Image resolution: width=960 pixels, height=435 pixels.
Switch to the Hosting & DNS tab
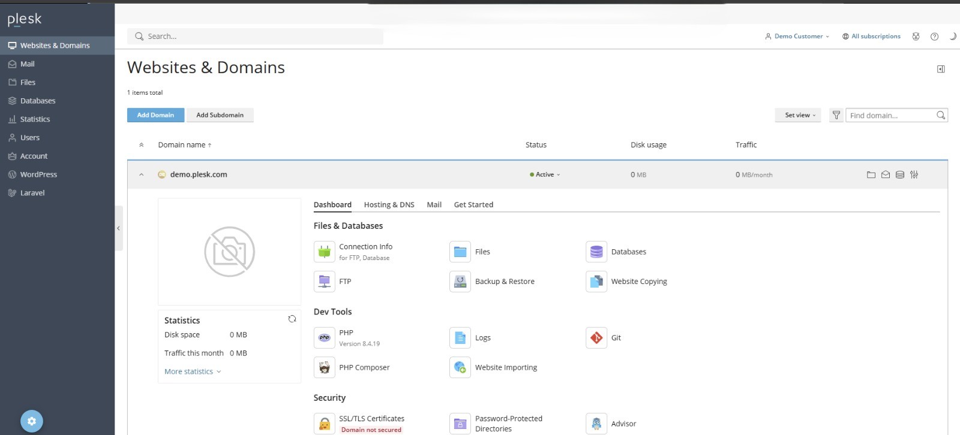(x=389, y=205)
